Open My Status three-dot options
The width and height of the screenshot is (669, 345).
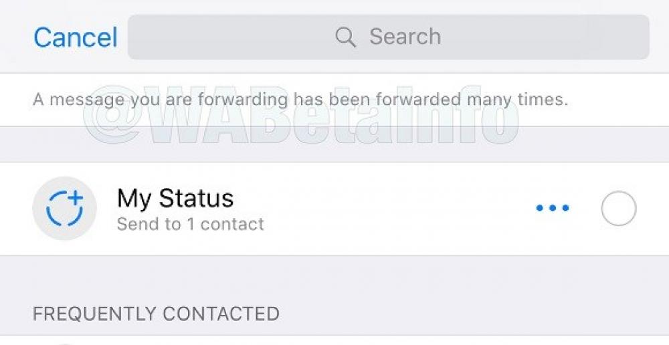(553, 209)
